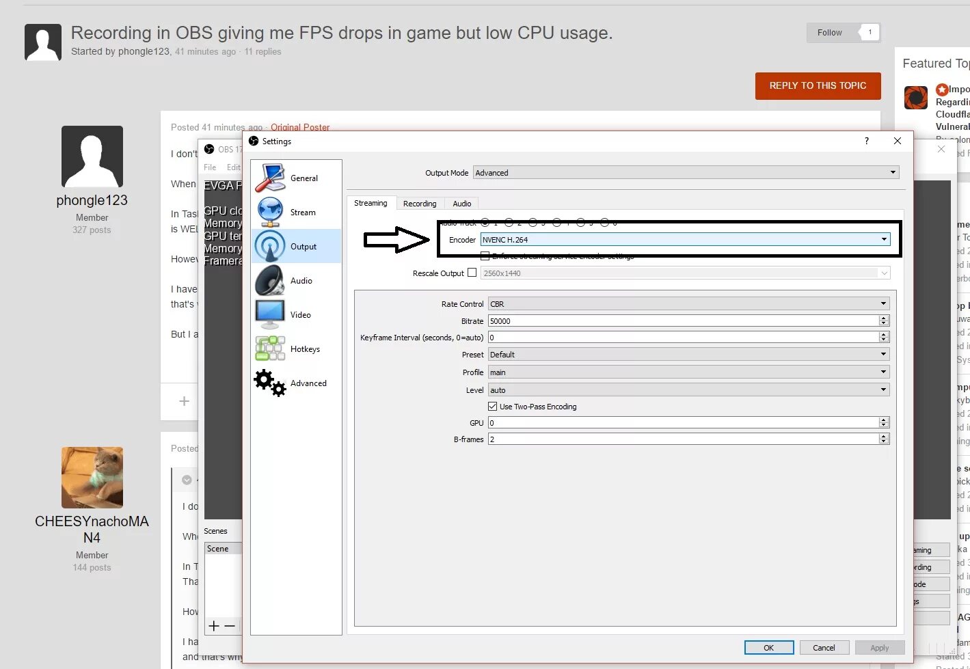
Task: Decrease B-frames with the down stepper
Action: point(884,441)
